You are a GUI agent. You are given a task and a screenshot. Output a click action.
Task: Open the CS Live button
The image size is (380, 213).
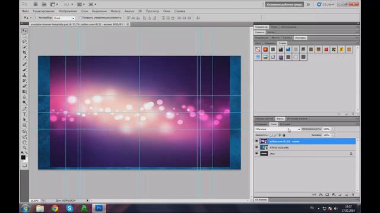point(325,4)
